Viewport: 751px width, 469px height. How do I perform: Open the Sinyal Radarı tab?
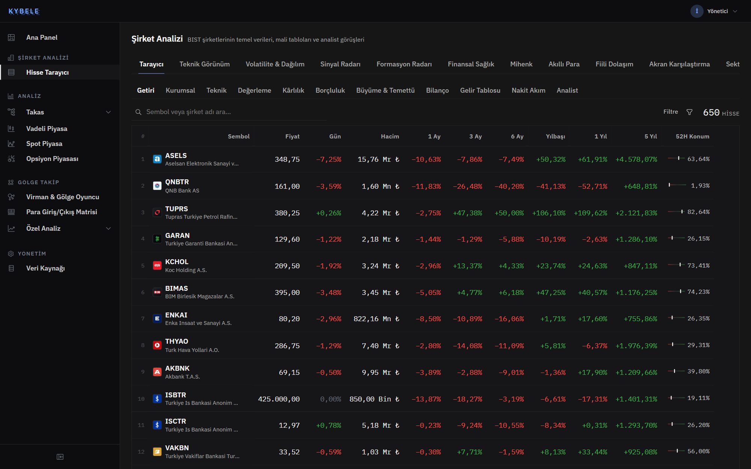point(341,64)
